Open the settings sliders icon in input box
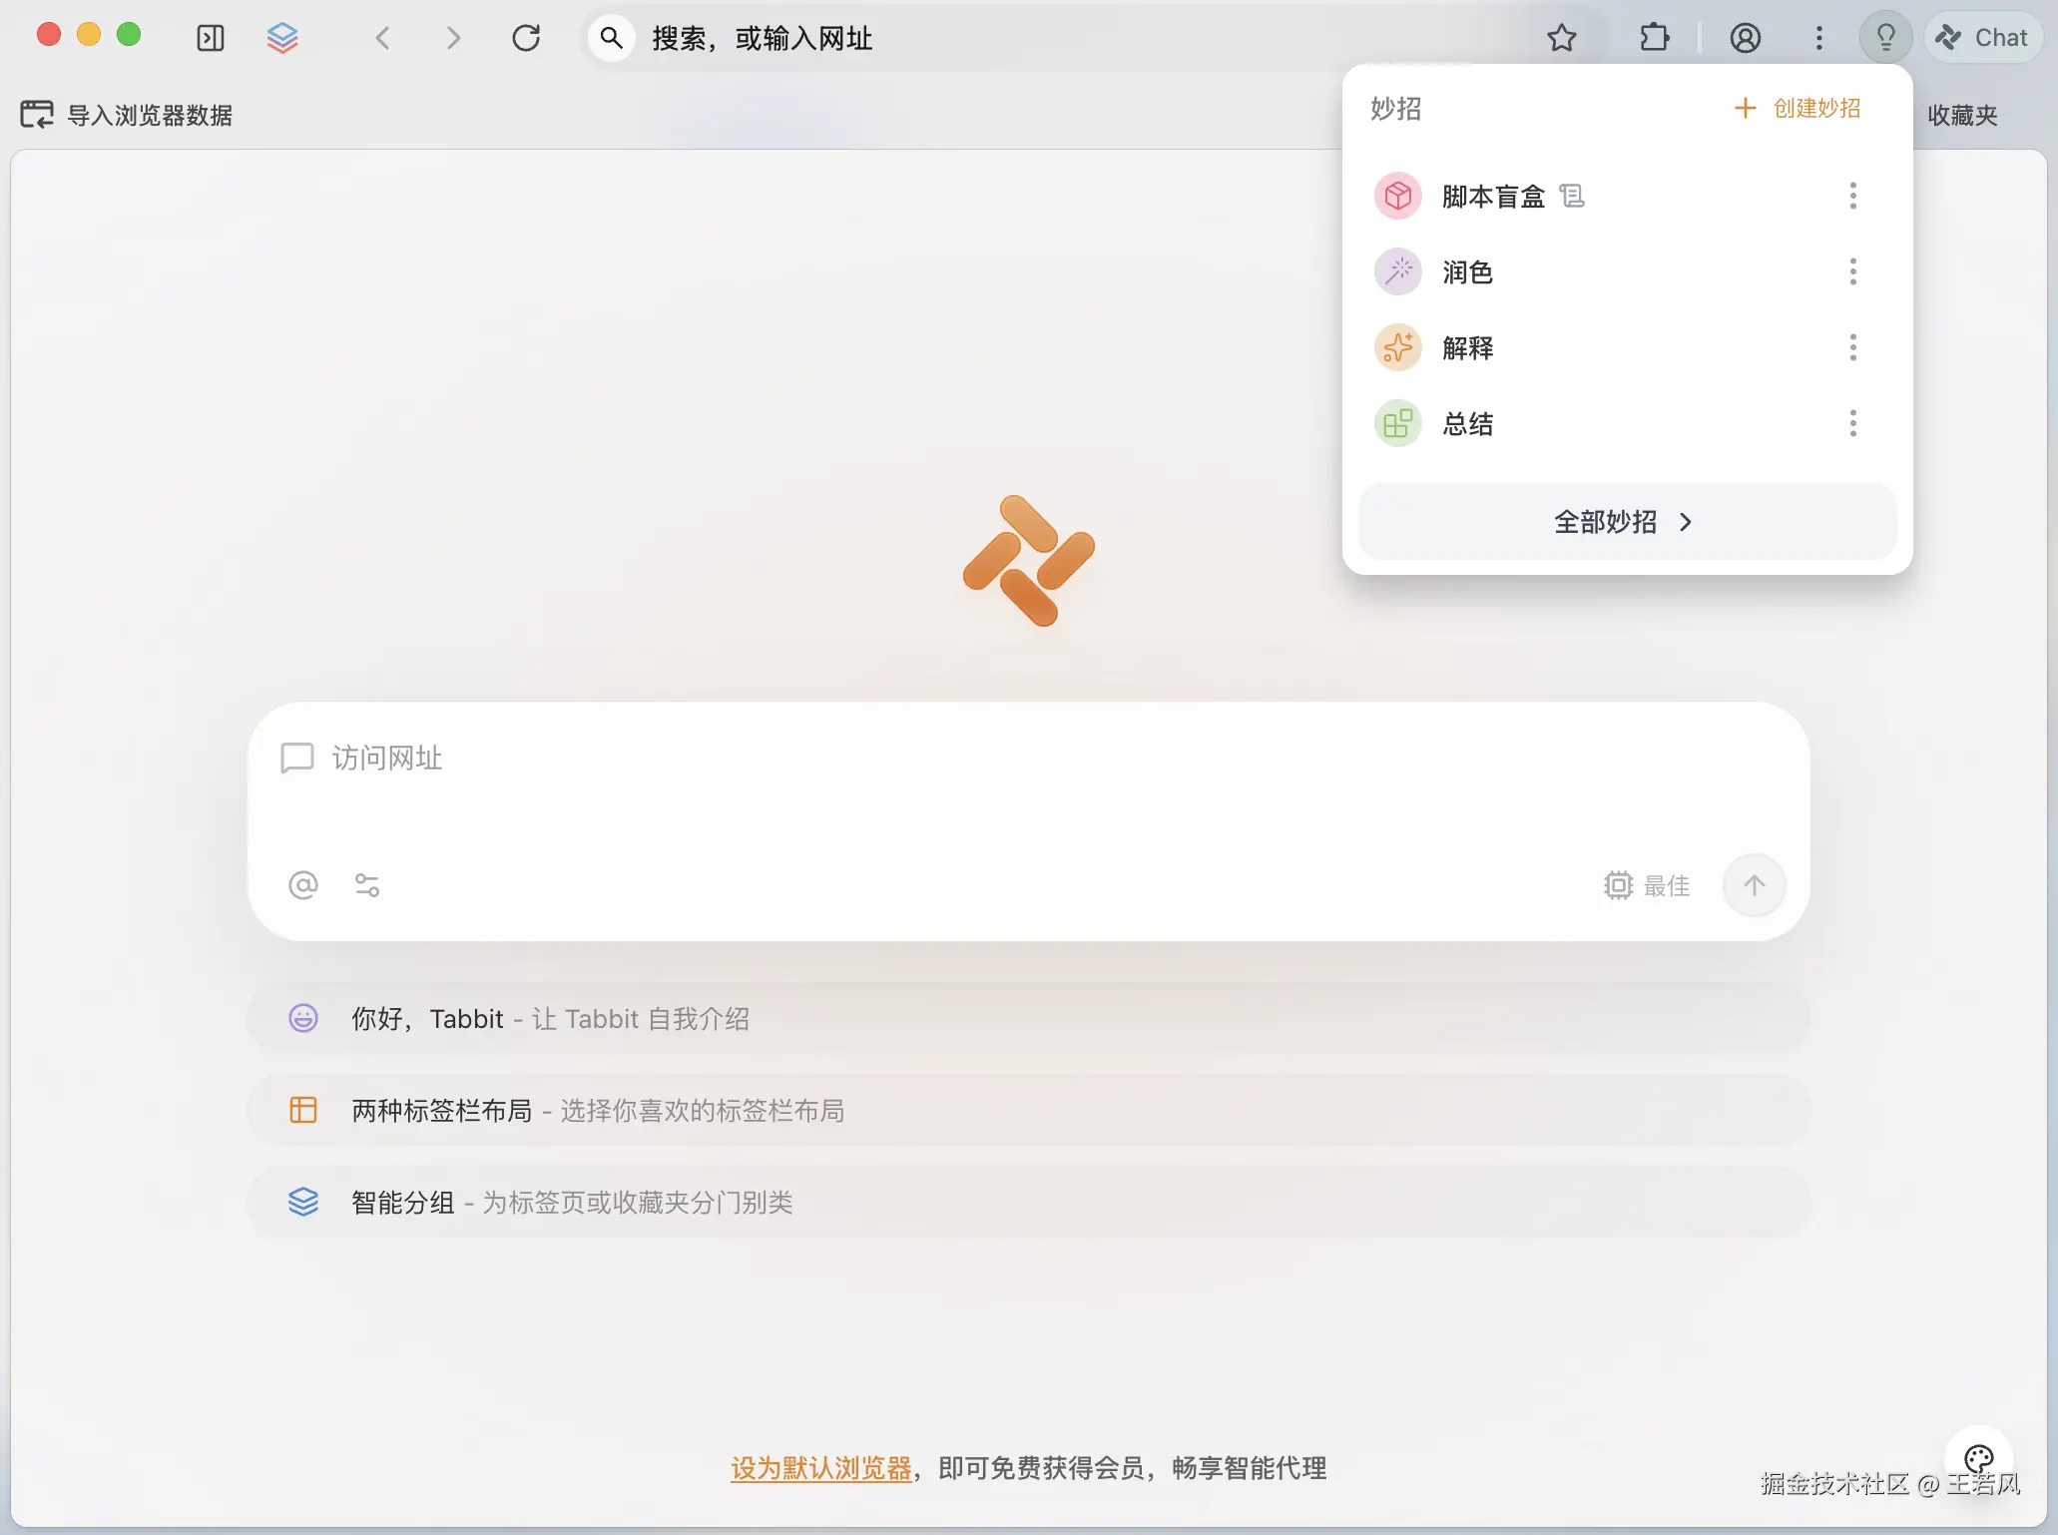2058x1535 pixels. 367,885
